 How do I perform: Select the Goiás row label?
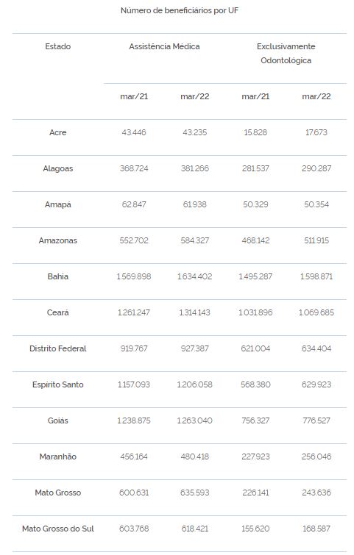click(57, 420)
